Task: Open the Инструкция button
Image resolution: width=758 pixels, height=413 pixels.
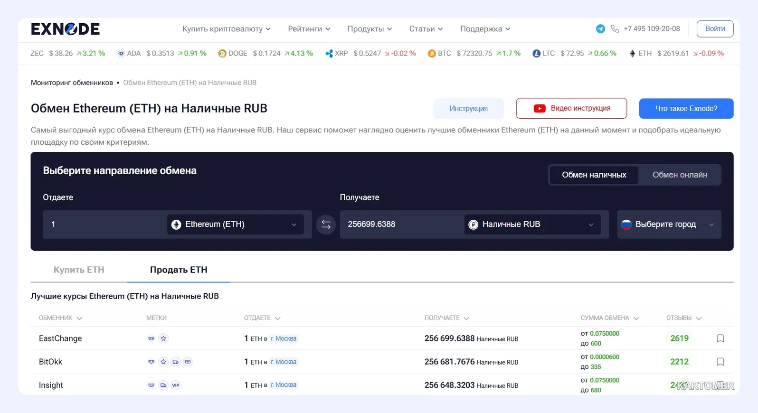Action: pyautogui.click(x=468, y=109)
